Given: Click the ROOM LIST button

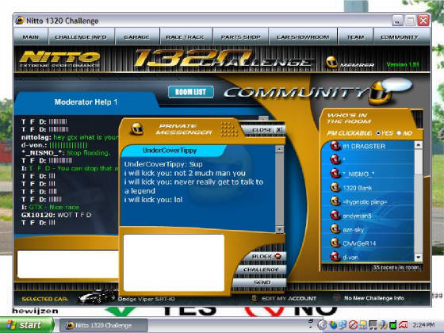Looking at the screenshot, I should tap(190, 92).
